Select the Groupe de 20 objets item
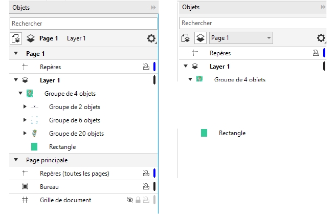 76,134
